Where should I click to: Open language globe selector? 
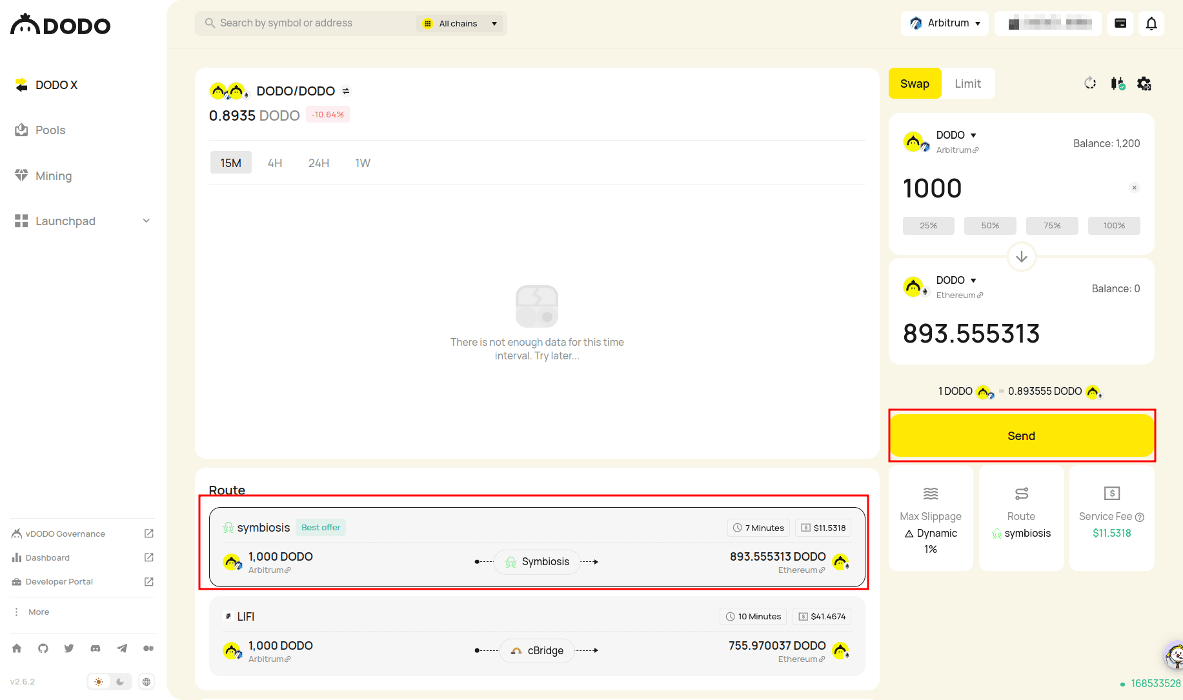[147, 681]
